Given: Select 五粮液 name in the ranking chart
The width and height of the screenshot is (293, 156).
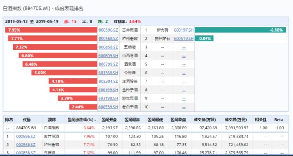Looking at the screenshot, I should pos(130,47).
